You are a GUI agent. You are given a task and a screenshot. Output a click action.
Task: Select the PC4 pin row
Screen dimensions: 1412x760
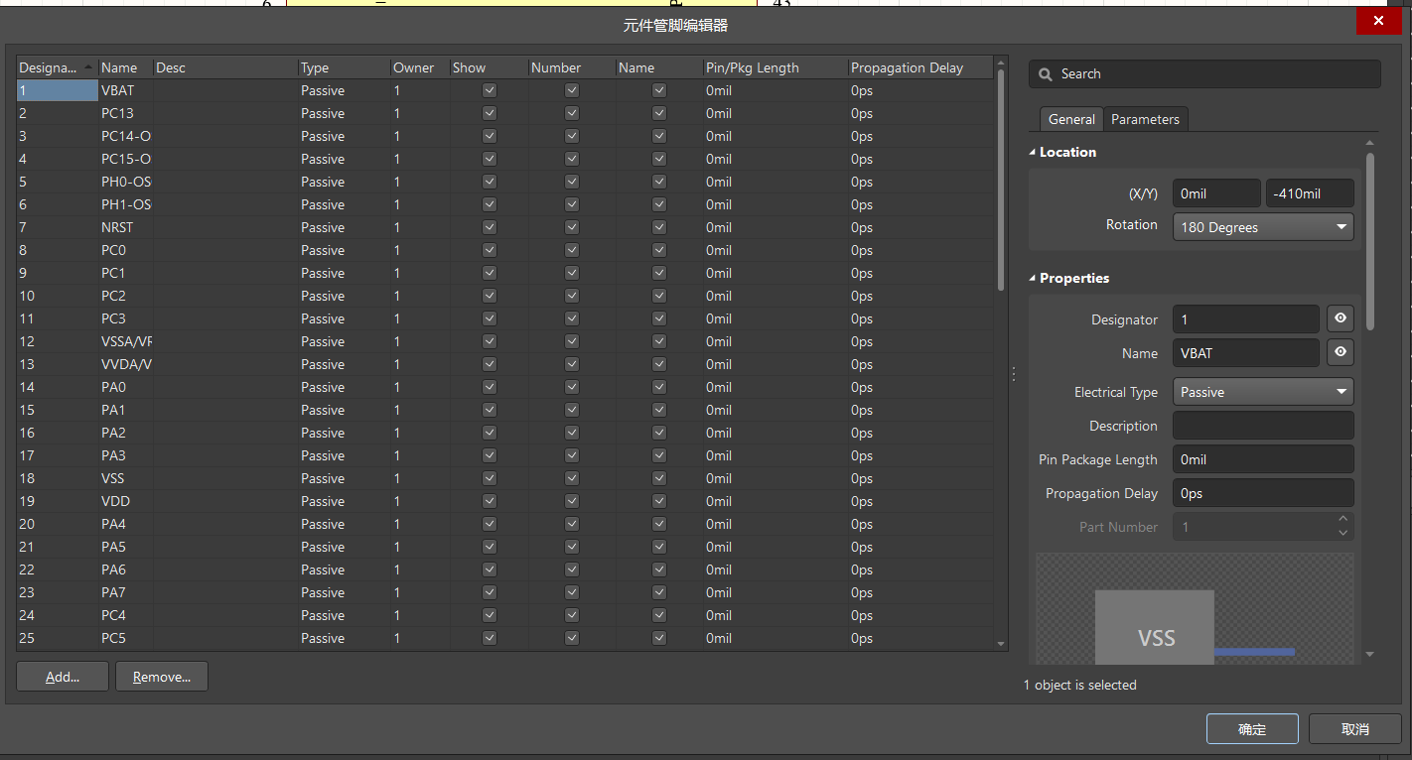(505, 615)
